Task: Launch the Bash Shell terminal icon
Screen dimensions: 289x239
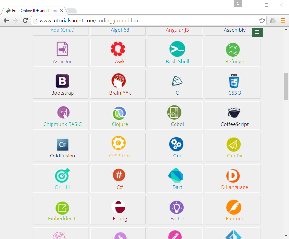Action: [177, 49]
